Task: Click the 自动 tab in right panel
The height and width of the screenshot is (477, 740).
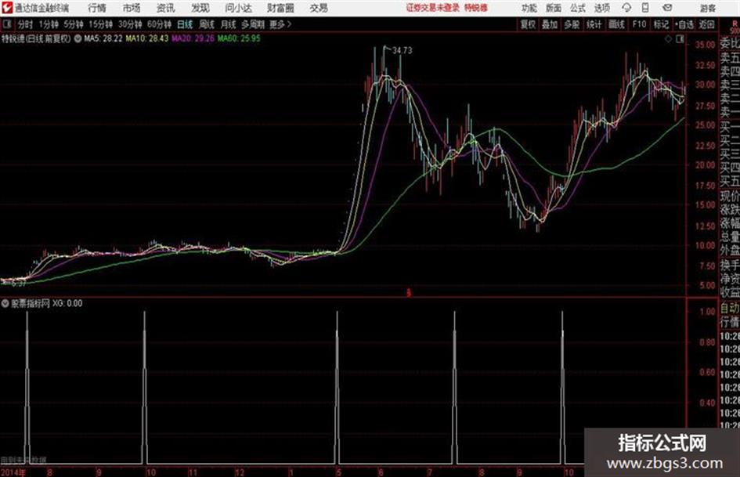Action: (730, 309)
